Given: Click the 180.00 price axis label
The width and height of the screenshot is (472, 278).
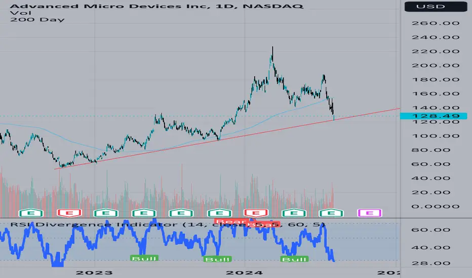Looking at the screenshot, I should click(x=436, y=80).
